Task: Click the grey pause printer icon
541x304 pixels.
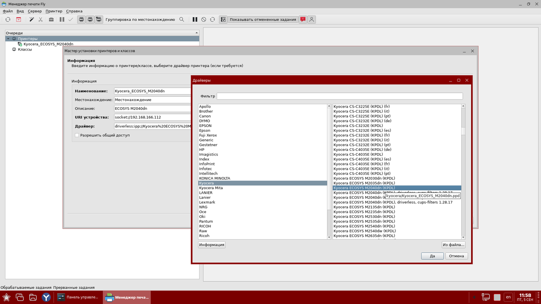Action: click(x=62, y=19)
